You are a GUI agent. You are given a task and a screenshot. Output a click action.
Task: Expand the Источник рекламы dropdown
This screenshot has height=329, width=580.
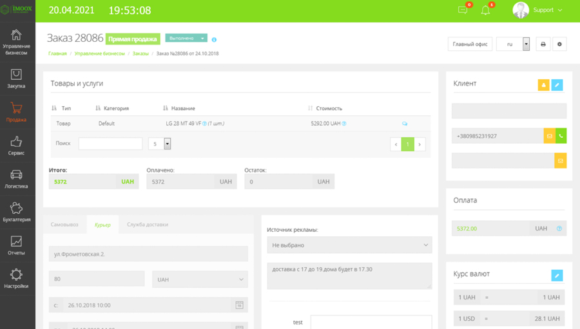[349, 245]
